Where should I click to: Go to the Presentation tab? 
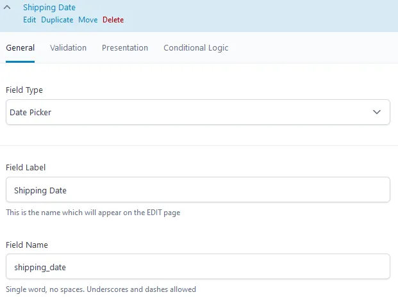click(x=125, y=48)
